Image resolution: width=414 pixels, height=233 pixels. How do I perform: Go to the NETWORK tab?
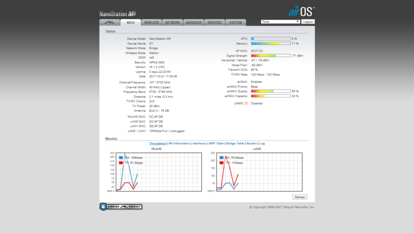click(173, 23)
